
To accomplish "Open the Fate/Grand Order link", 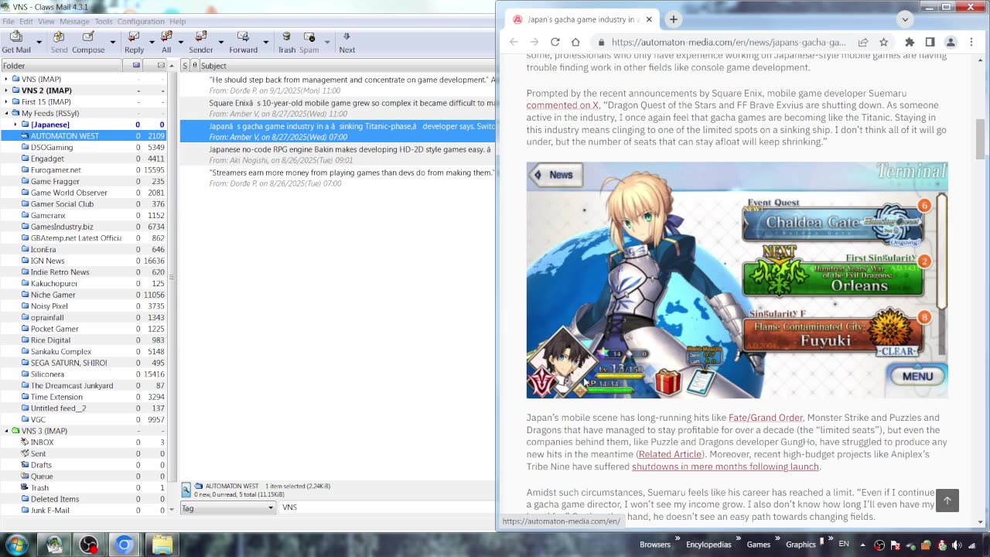I will [x=766, y=418].
